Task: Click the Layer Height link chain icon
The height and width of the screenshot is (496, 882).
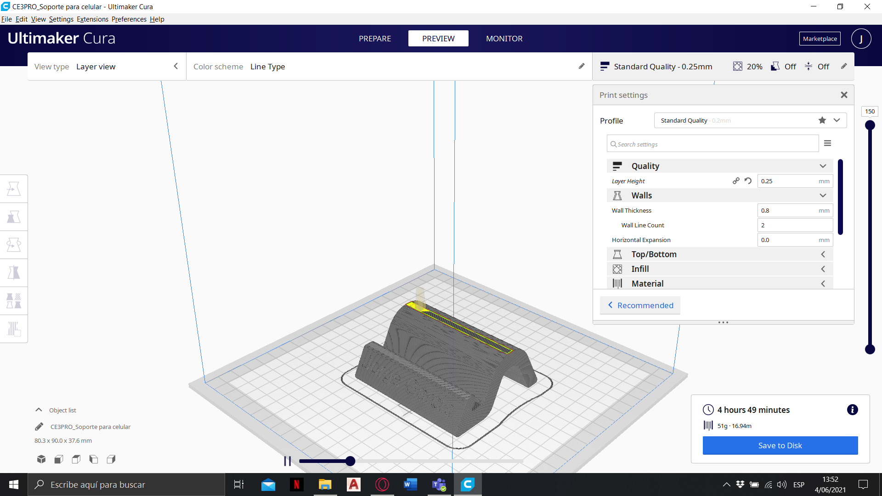Action: (736, 181)
